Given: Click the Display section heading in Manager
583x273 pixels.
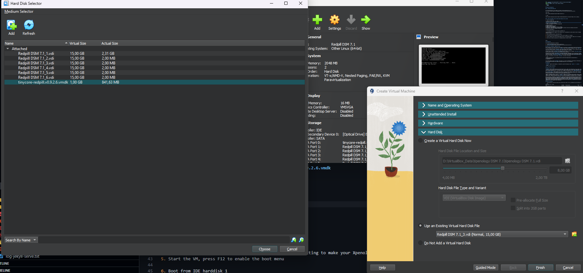Looking at the screenshot, I should [x=314, y=96].
